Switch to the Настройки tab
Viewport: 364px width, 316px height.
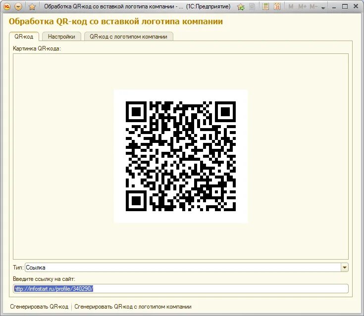coord(61,37)
